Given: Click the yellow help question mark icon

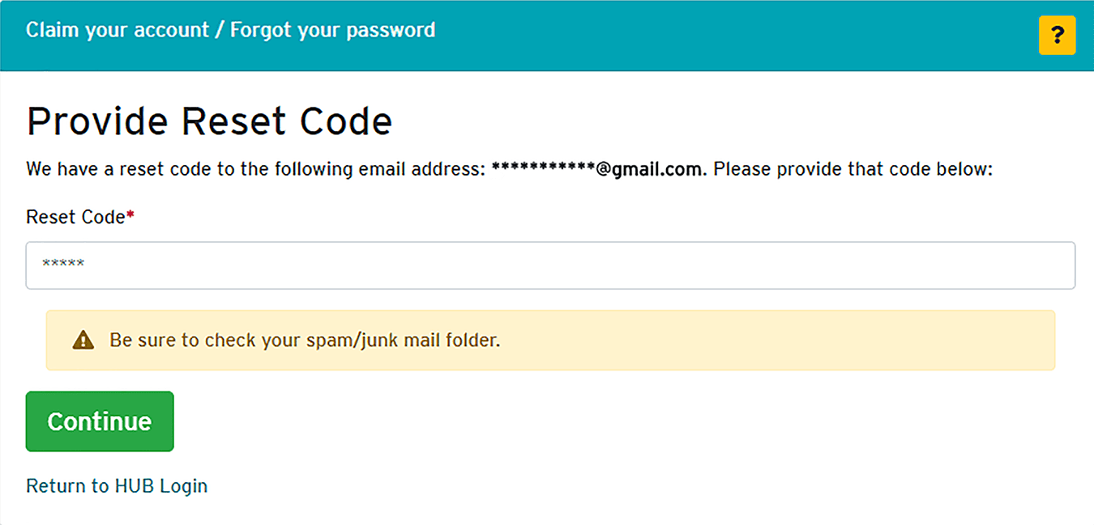Looking at the screenshot, I should pos(1057,36).
